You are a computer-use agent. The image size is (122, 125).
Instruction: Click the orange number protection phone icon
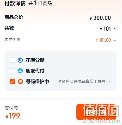click(20, 82)
